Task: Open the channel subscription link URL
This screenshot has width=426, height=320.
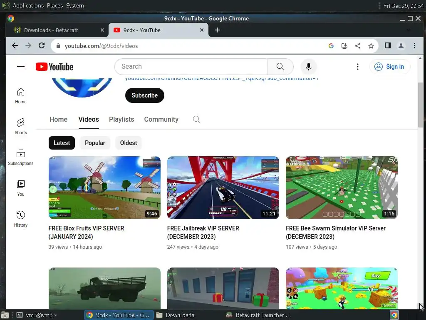Action: (221, 79)
